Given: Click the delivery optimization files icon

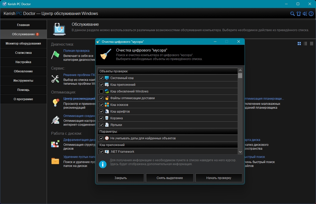Looking at the screenshot, I should click(107, 98).
